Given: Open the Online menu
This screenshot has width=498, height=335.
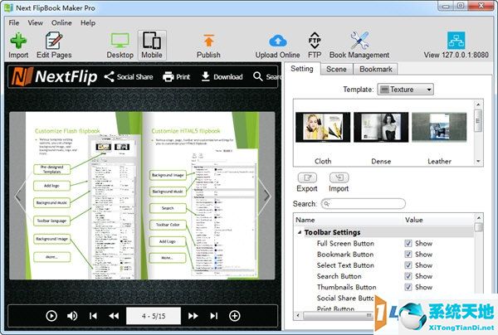Looking at the screenshot, I should pos(61,23).
